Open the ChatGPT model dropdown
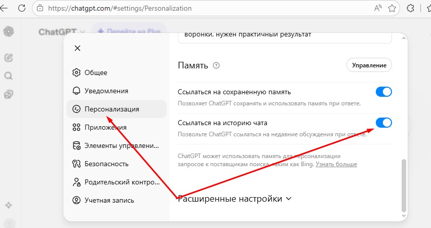 click(62, 32)
